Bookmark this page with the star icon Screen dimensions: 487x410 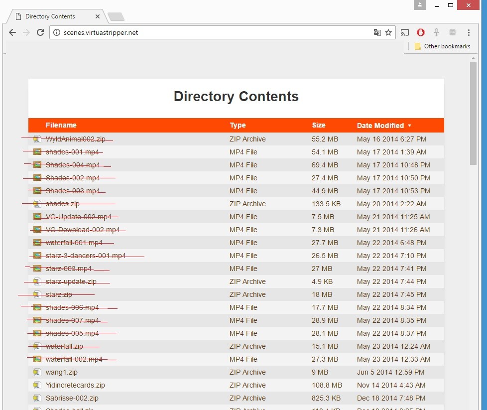(x=388, y=33)
